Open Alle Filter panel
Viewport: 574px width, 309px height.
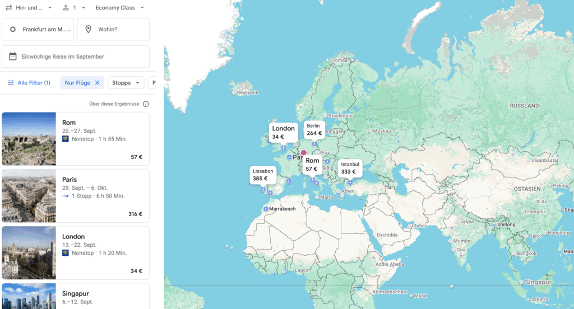pos(29,83)
